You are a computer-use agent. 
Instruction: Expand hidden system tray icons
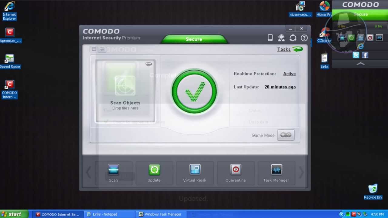click(x=341, y=214)
